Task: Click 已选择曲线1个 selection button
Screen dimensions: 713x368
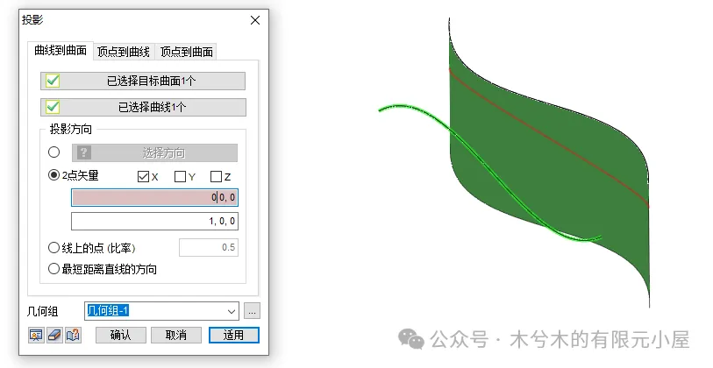Action: click(x=143, y=107)
